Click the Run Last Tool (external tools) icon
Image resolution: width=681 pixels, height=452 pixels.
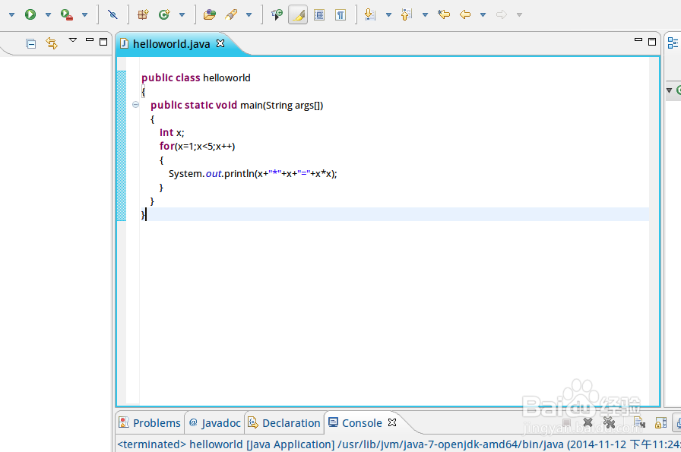tap(66, 14)
